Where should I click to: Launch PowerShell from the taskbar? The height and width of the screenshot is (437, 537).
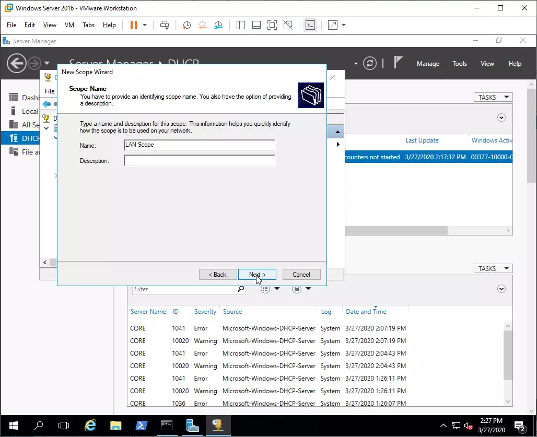click(x=141, y=426)
